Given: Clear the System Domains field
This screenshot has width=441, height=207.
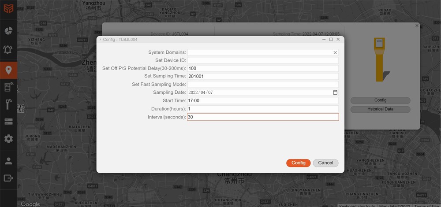Looking at the screenshot, I should point(335,52).
